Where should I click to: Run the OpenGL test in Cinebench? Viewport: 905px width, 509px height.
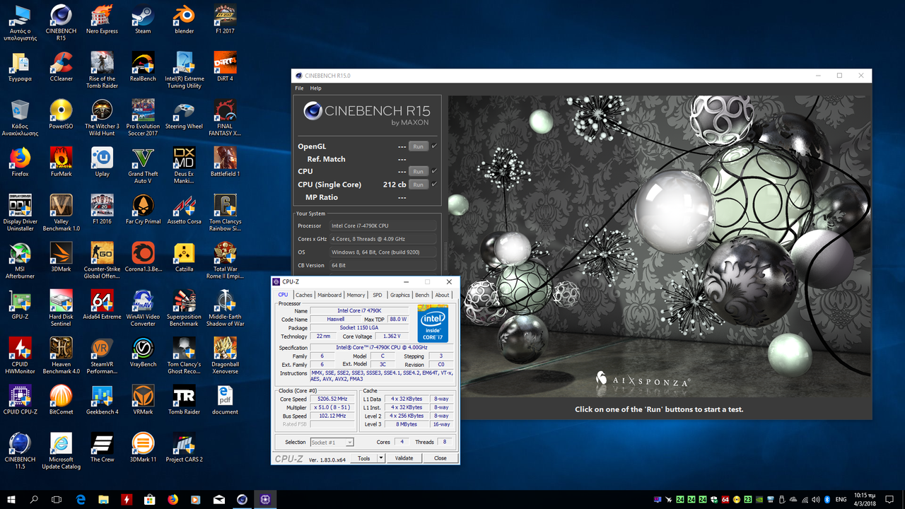[419, 146]
